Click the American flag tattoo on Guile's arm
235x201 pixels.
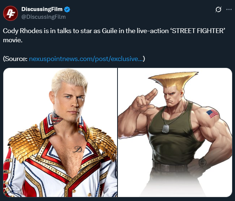coord(212,114)
